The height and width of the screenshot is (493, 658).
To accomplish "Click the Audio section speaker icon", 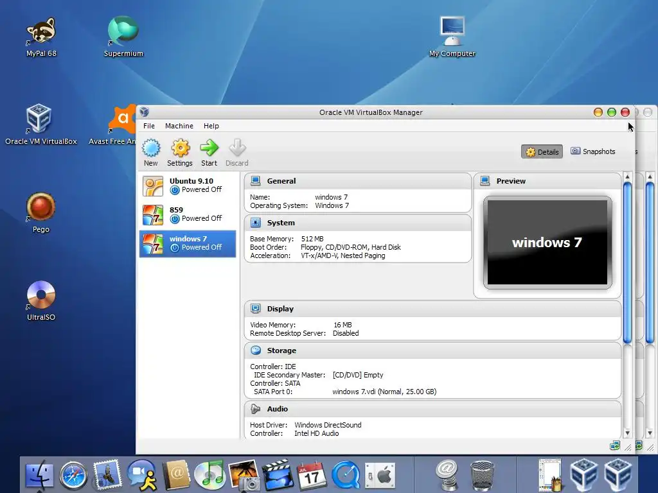I will tap(255, 409).
